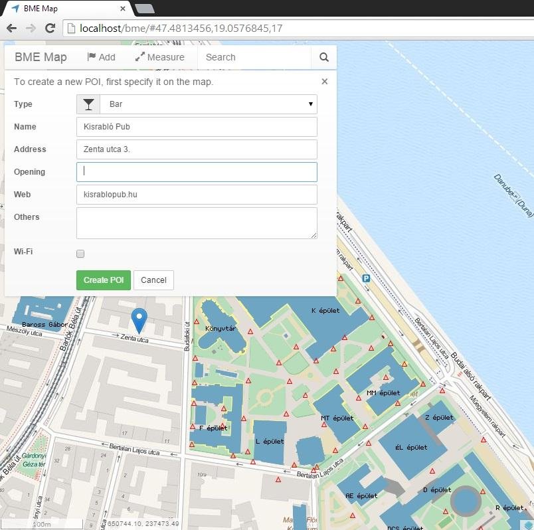
Task: Reload the page with the refresh icon
Action: tap(50, 28)
